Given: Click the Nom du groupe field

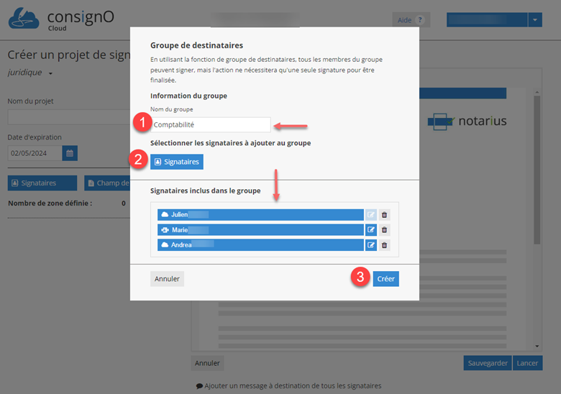Looking at the screenshot, I should [210, 125].
